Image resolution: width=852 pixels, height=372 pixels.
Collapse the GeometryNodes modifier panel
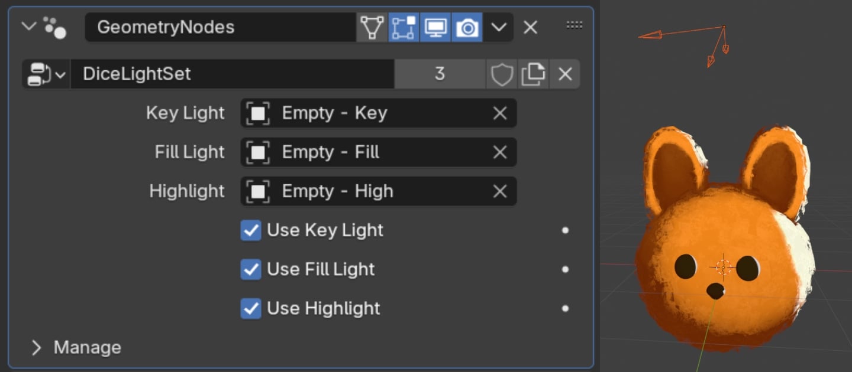(x=28, y=27)
